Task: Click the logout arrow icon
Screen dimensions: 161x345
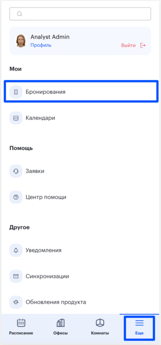Action: coord(143,45)
